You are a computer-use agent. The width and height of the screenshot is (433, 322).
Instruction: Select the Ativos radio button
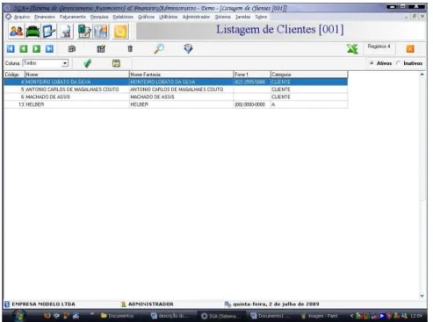pyautogui.click(x=372, y=63)
